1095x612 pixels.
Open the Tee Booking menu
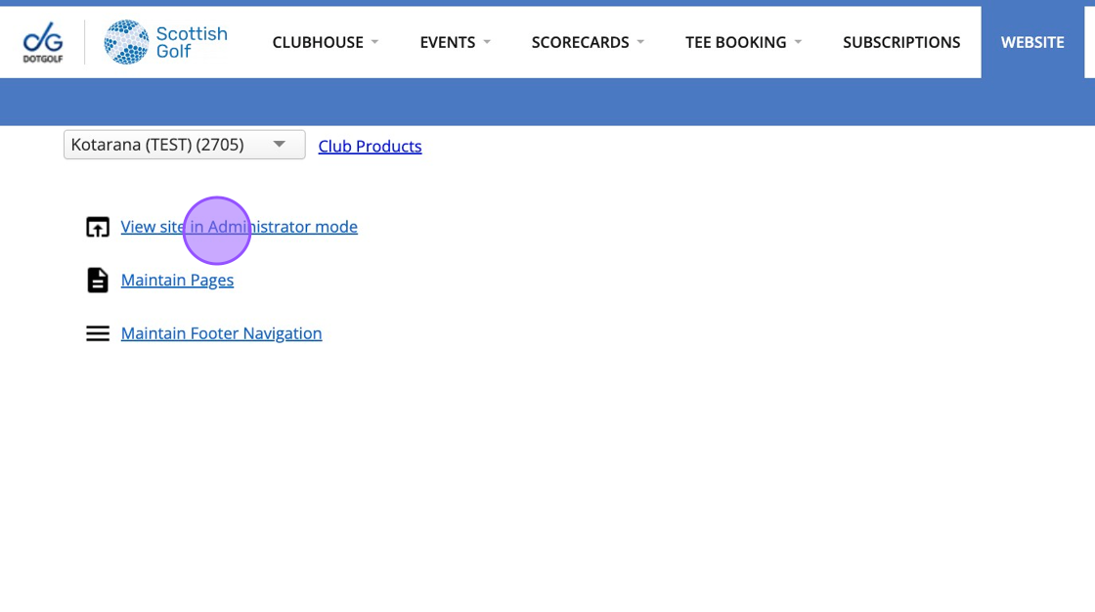click(744, 43)
